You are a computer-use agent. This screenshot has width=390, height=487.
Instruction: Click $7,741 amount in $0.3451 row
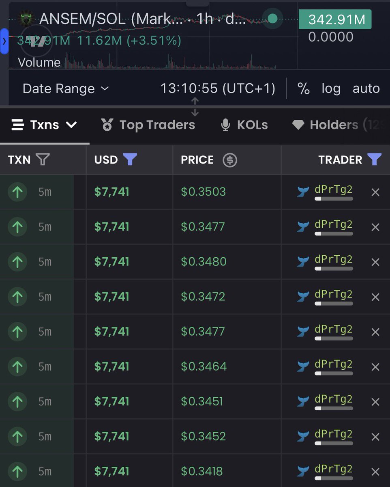tap(111, 401)
